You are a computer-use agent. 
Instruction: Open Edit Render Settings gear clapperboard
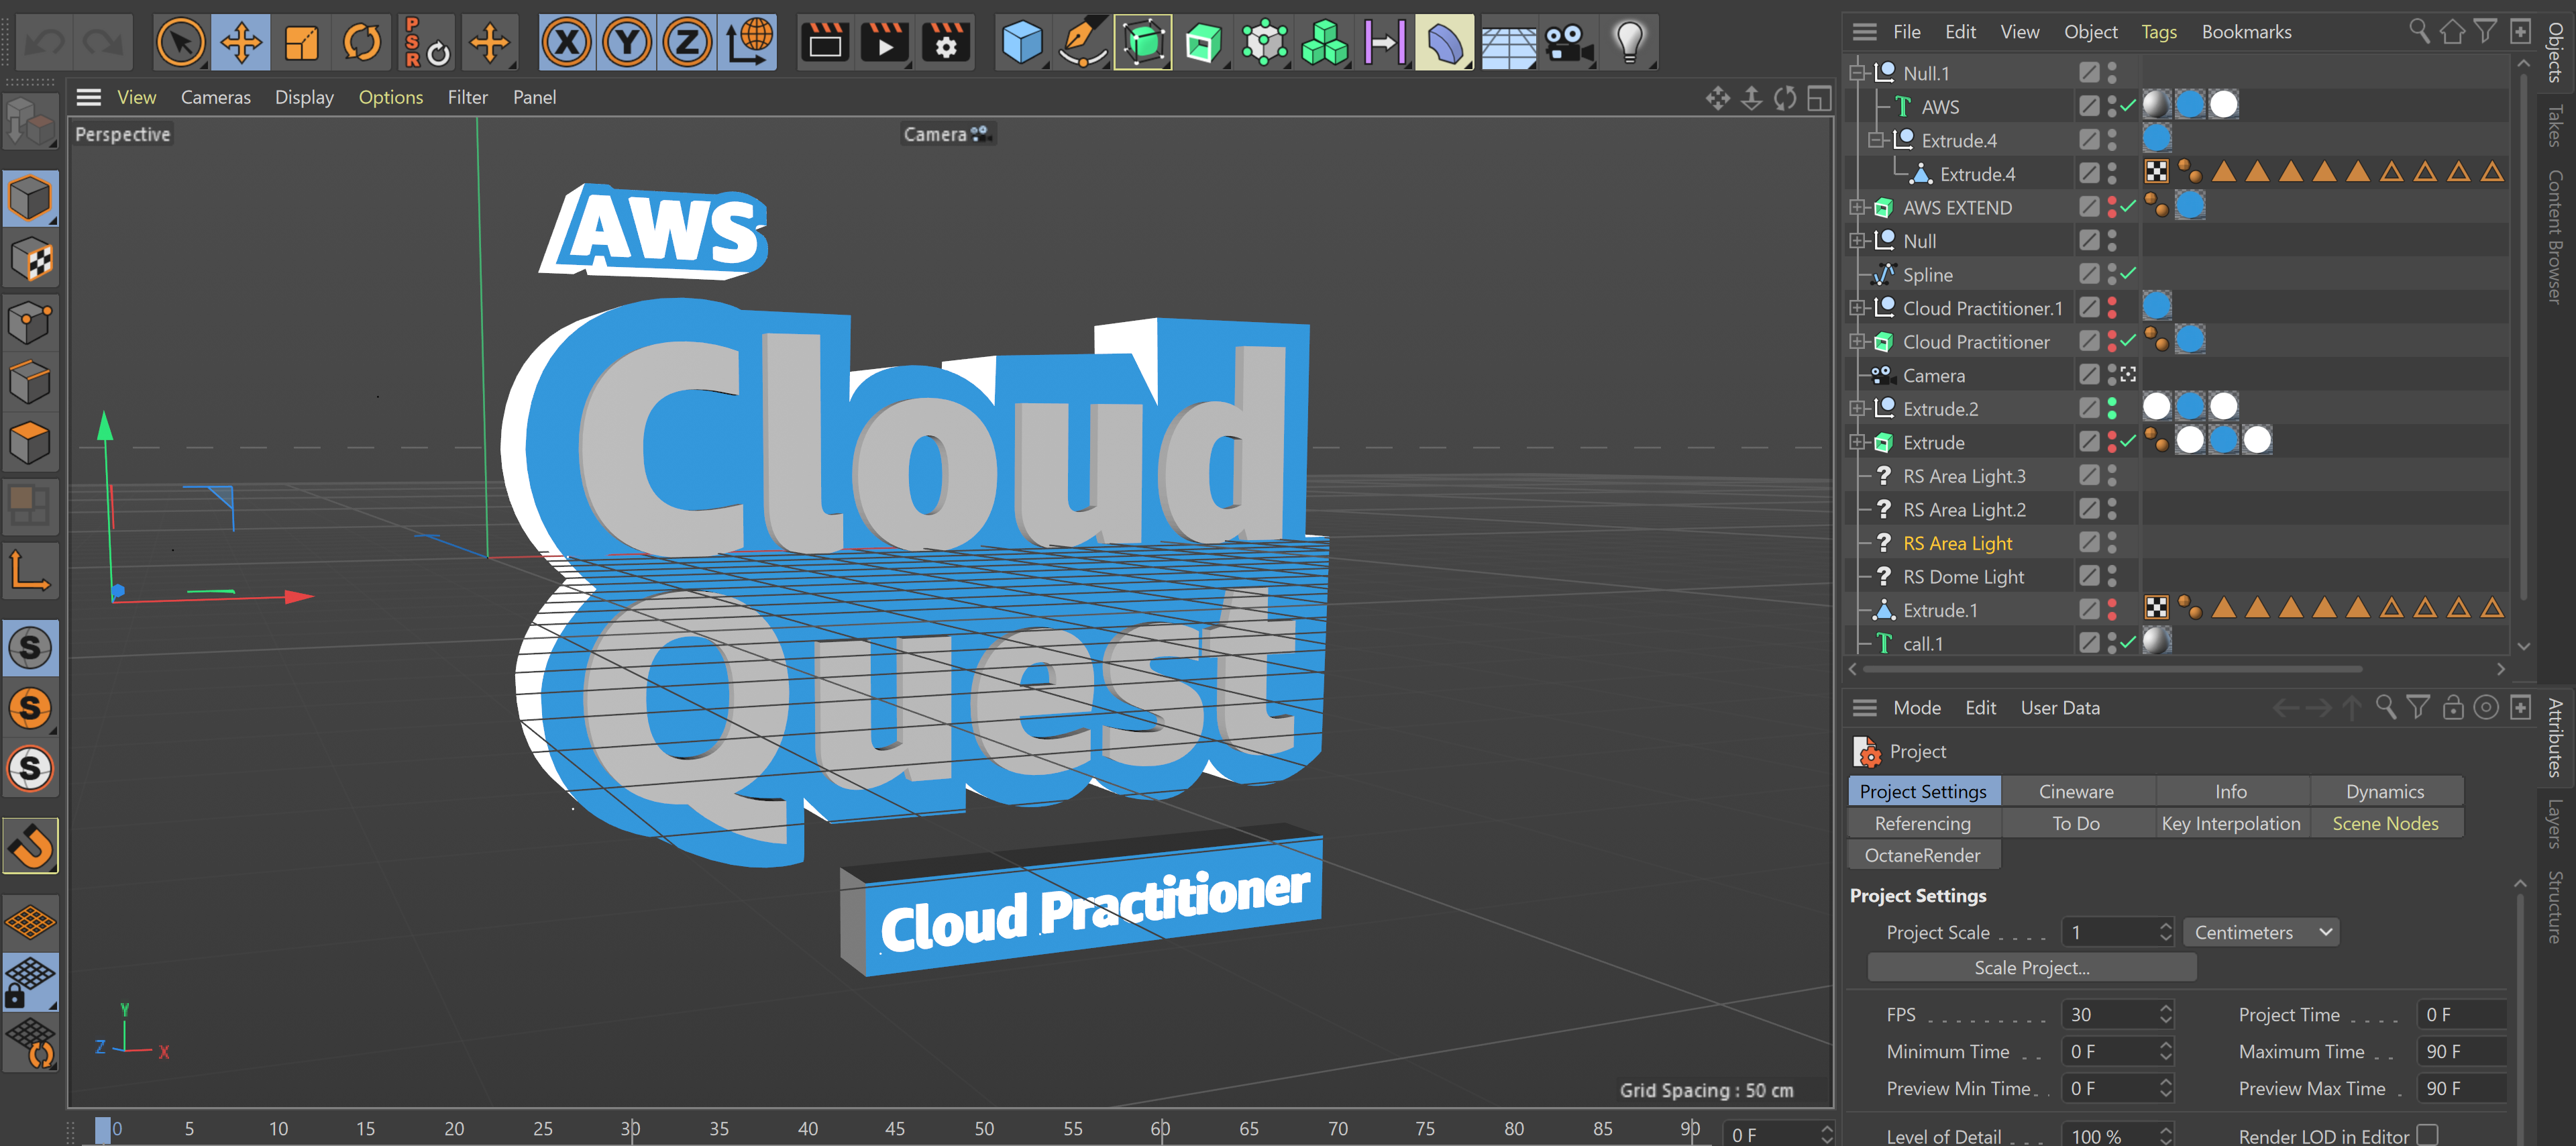[x=945, y=43]
